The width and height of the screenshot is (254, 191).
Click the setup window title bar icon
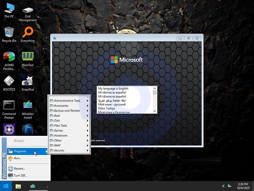[x=55, y=38]
